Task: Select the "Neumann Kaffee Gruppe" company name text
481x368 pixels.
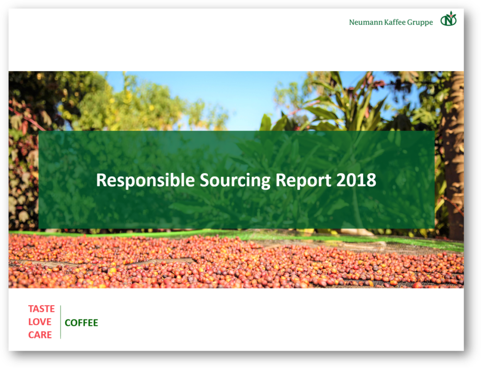Action: point(391,22)
